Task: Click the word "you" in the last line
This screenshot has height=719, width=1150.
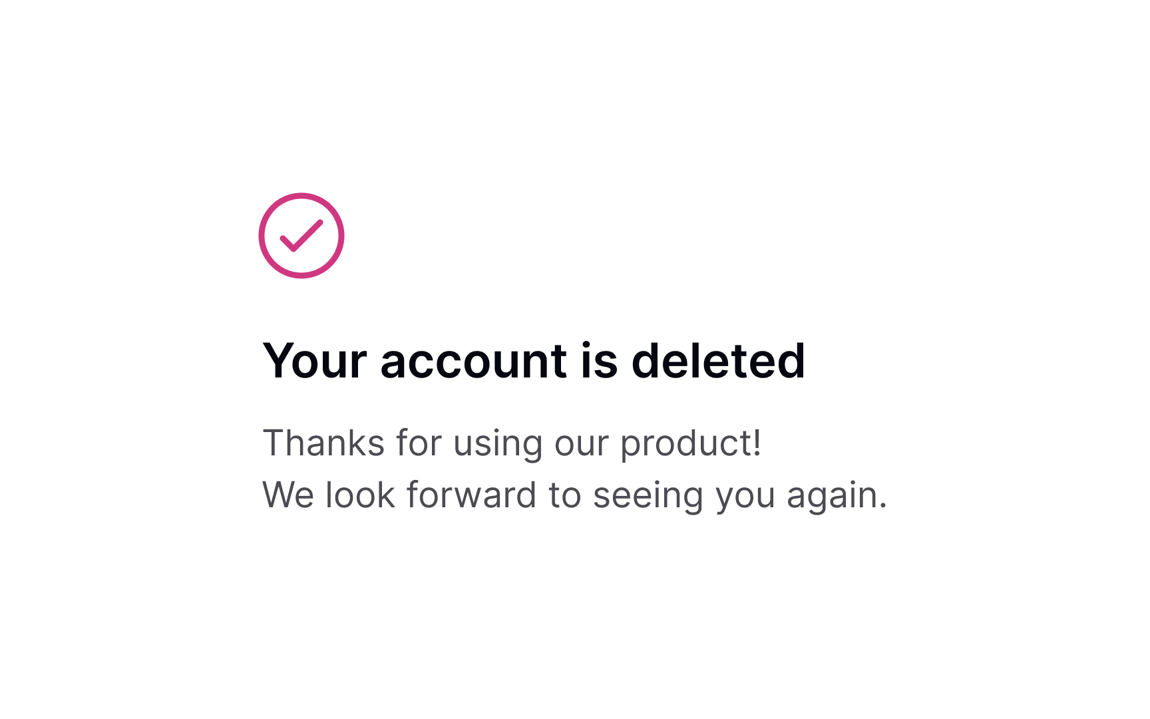Action: tap(745, 495)
